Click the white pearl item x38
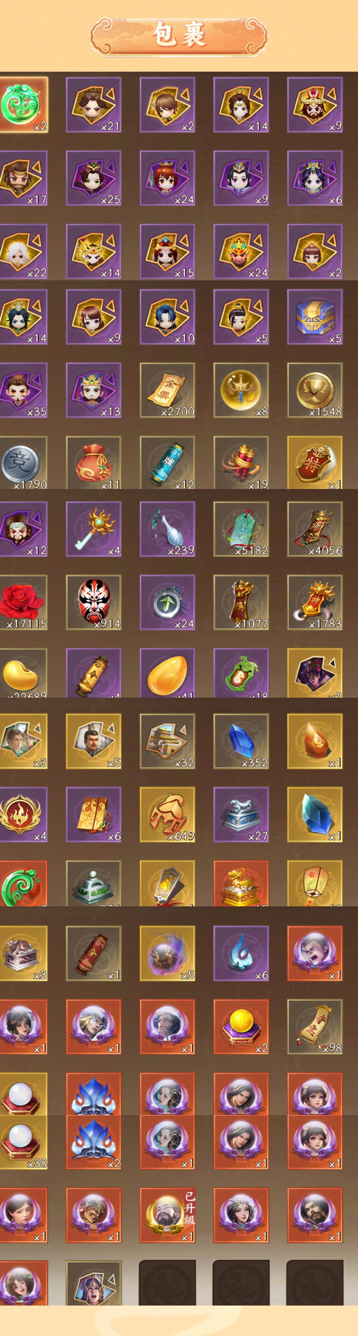The width and height of the screenshot is (358, 1336). pyautogui.click(x=23, y=1141)
